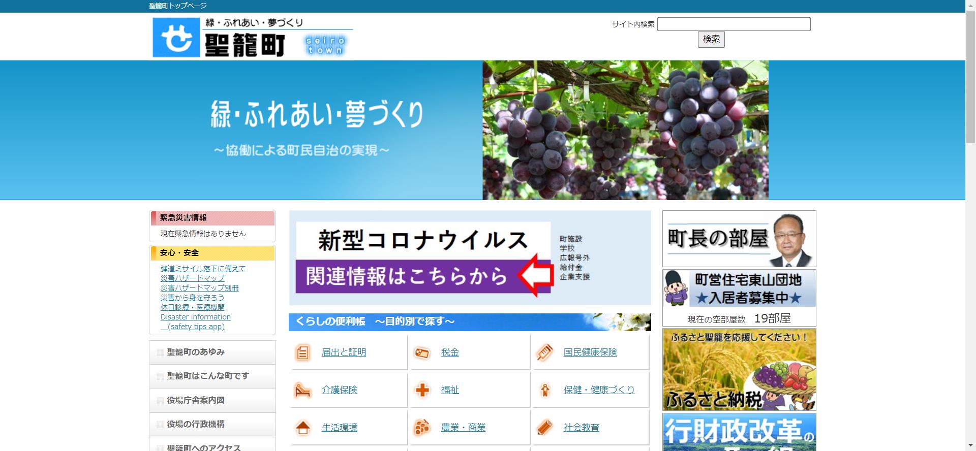Click the 保健・健康づくり person icon

coord(544,390)
